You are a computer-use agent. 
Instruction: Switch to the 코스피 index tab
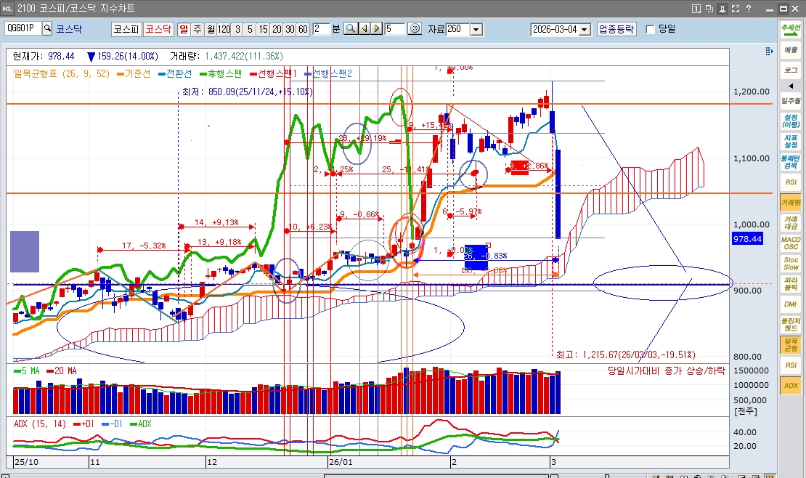pyautogui.click(x=126, y=29)
